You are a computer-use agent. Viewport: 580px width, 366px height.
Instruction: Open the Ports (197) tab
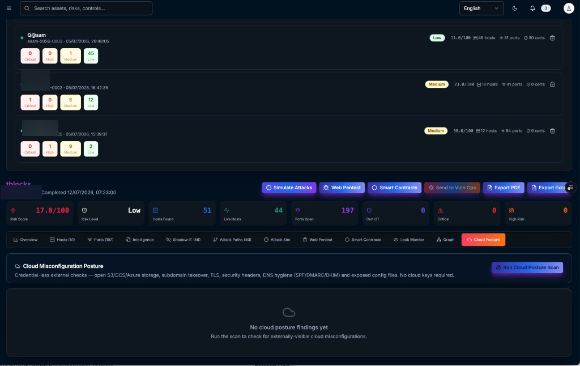click(x=100, y=240)
